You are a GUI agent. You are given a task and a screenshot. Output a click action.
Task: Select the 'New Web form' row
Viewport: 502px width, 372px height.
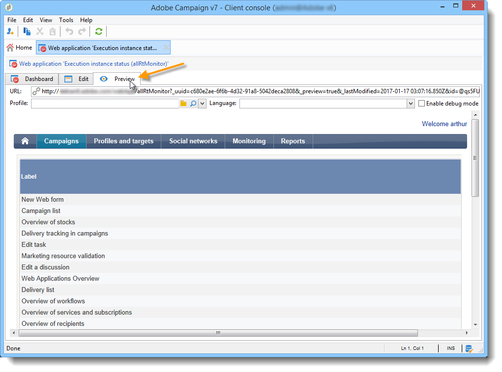240,199
